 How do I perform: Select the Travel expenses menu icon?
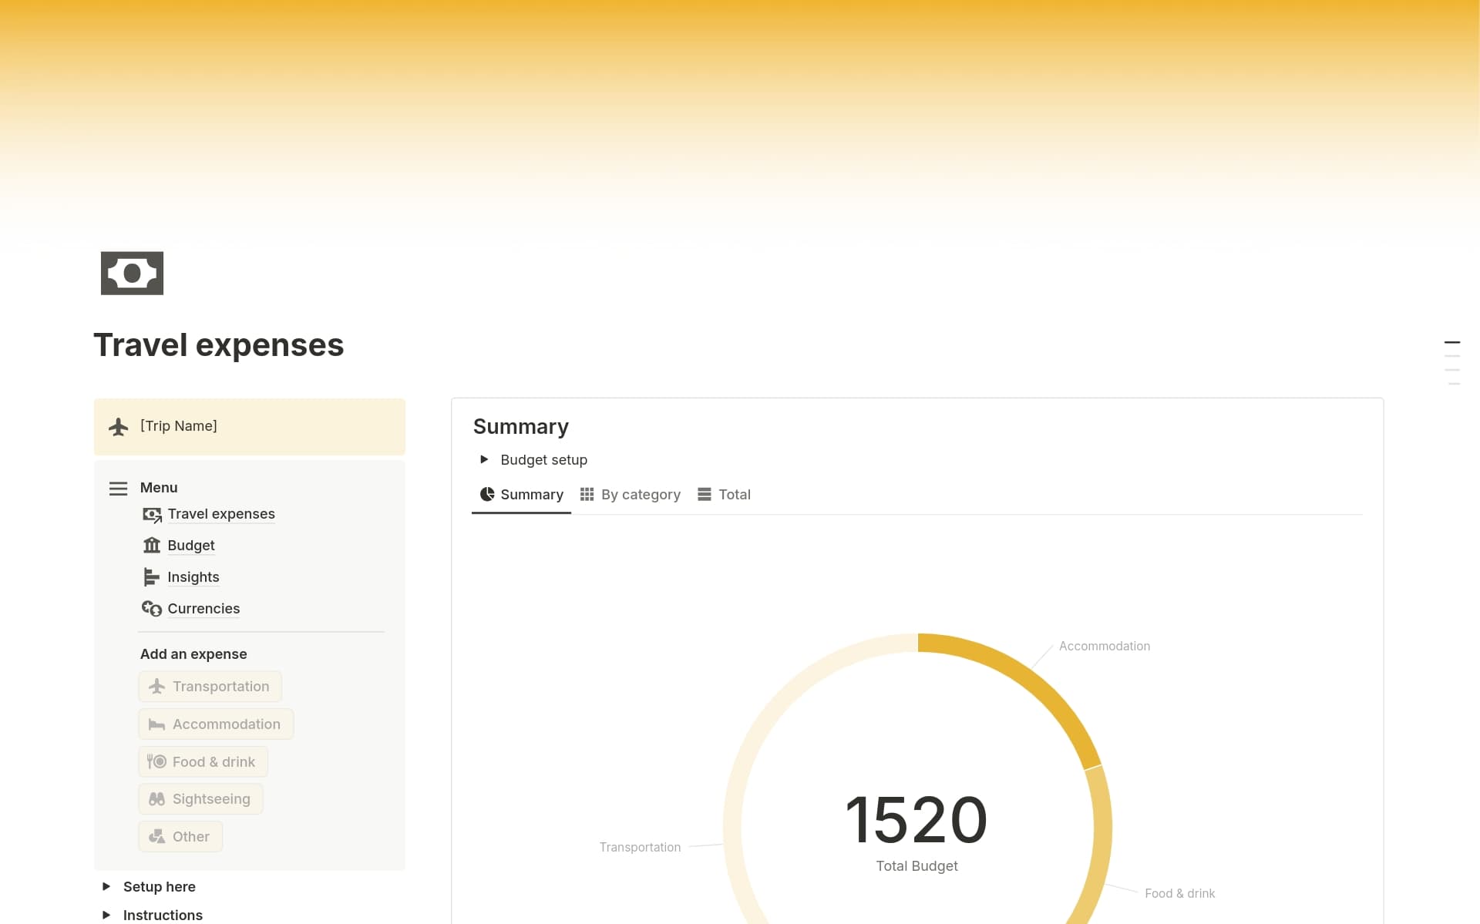[x=152, y=514]
